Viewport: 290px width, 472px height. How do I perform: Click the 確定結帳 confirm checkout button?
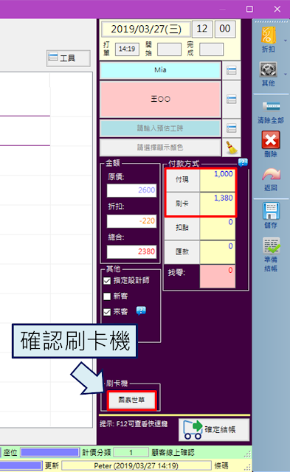pyautogui.click(x=214, y=429)
